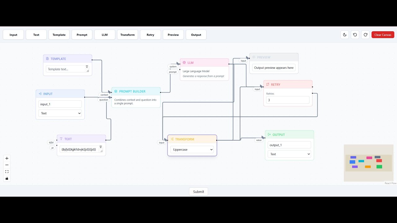Open the Transform Uppercase dropdown
This screenshot has height=223, width=397.
click(192, 150)
